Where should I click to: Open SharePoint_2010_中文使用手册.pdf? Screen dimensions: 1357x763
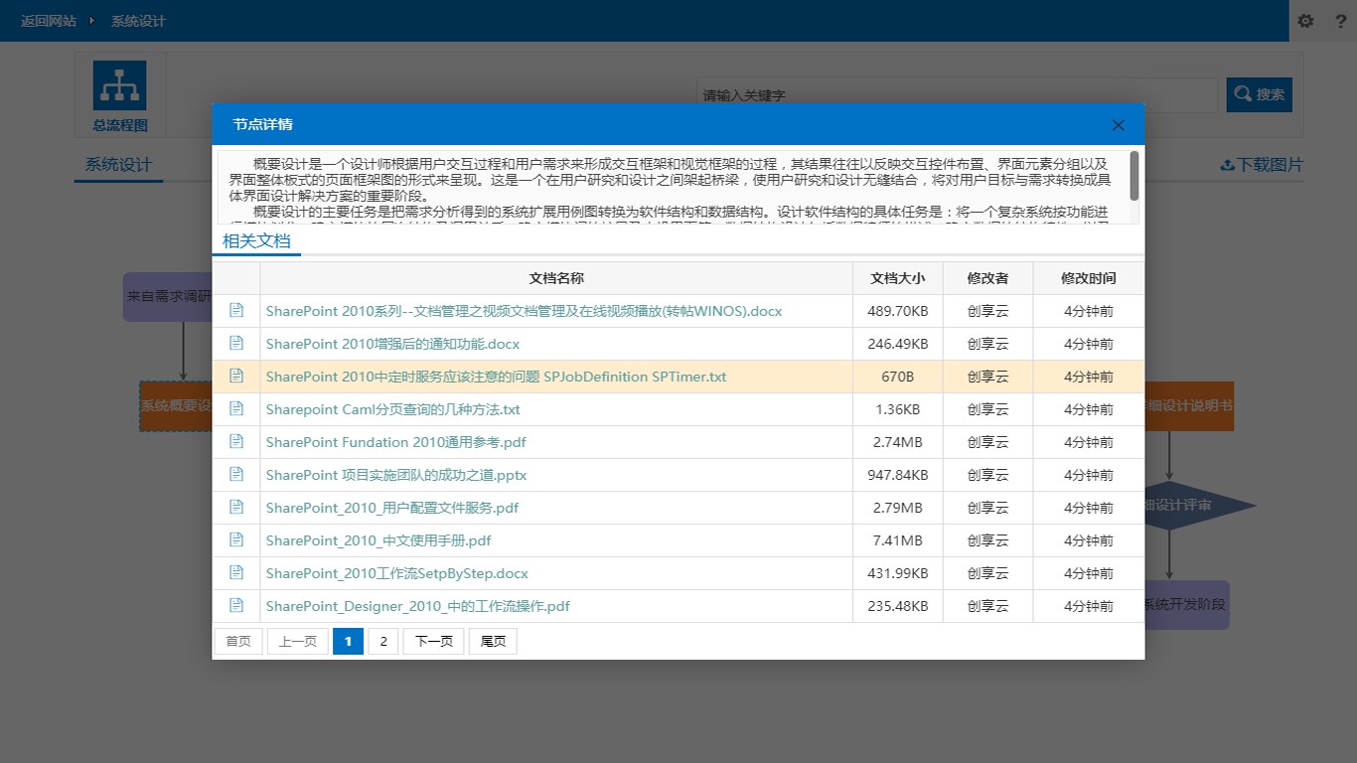coord(377,540)
